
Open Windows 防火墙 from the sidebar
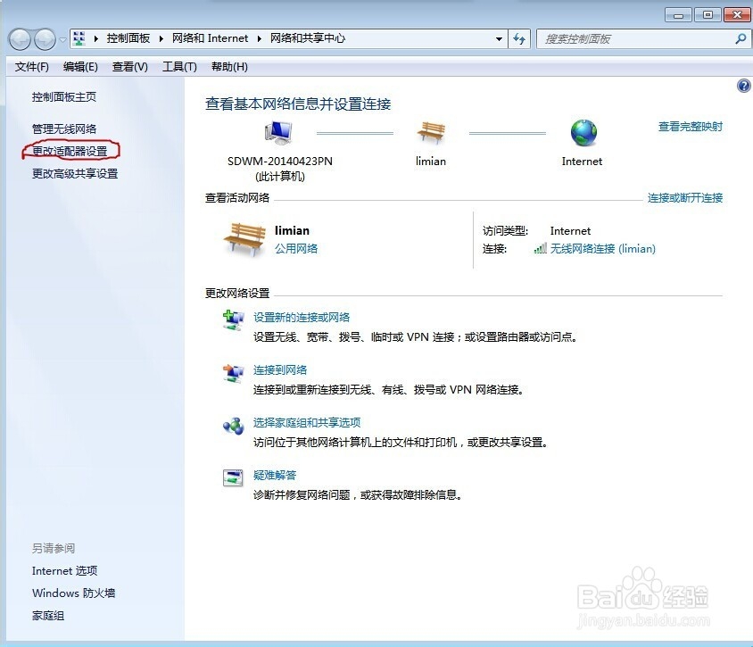coord(73,593)
